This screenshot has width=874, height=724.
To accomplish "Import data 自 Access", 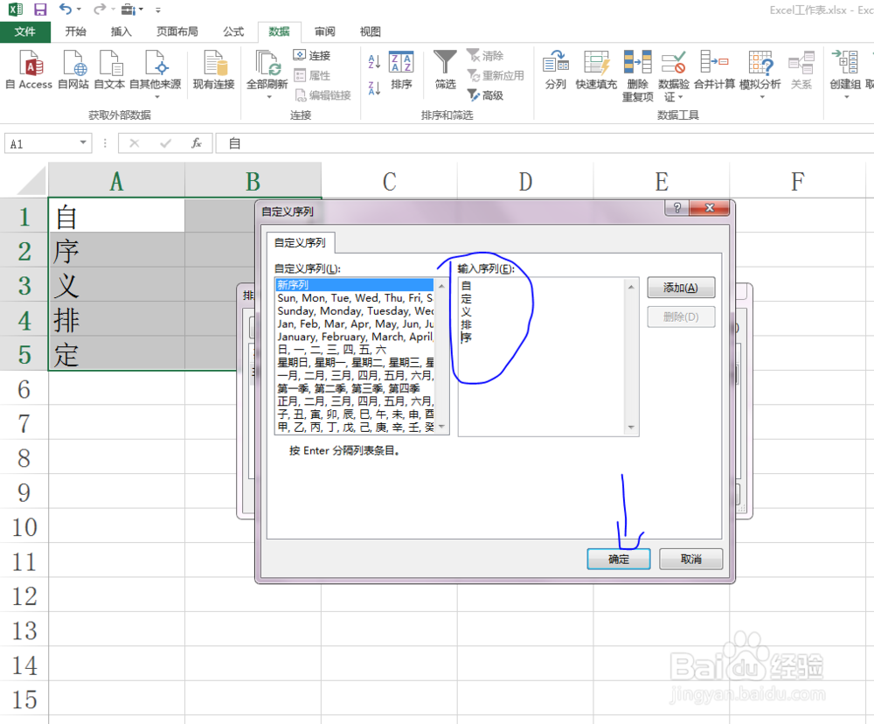I will 29,70.
